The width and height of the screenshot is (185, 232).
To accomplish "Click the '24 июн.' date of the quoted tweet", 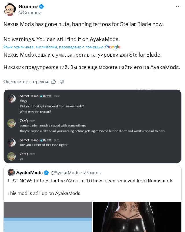I will [92, 173].
